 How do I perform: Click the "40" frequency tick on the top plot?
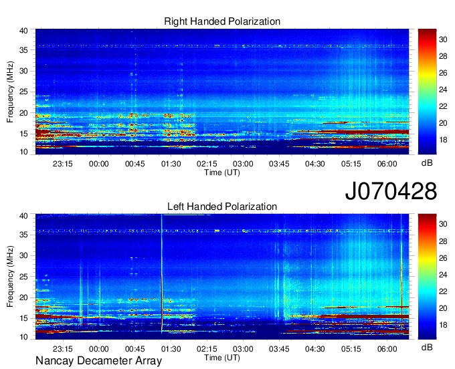[x=23, y=31]
